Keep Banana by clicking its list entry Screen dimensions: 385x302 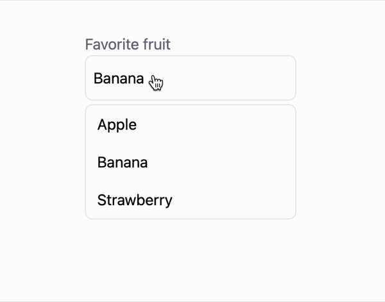191,162
